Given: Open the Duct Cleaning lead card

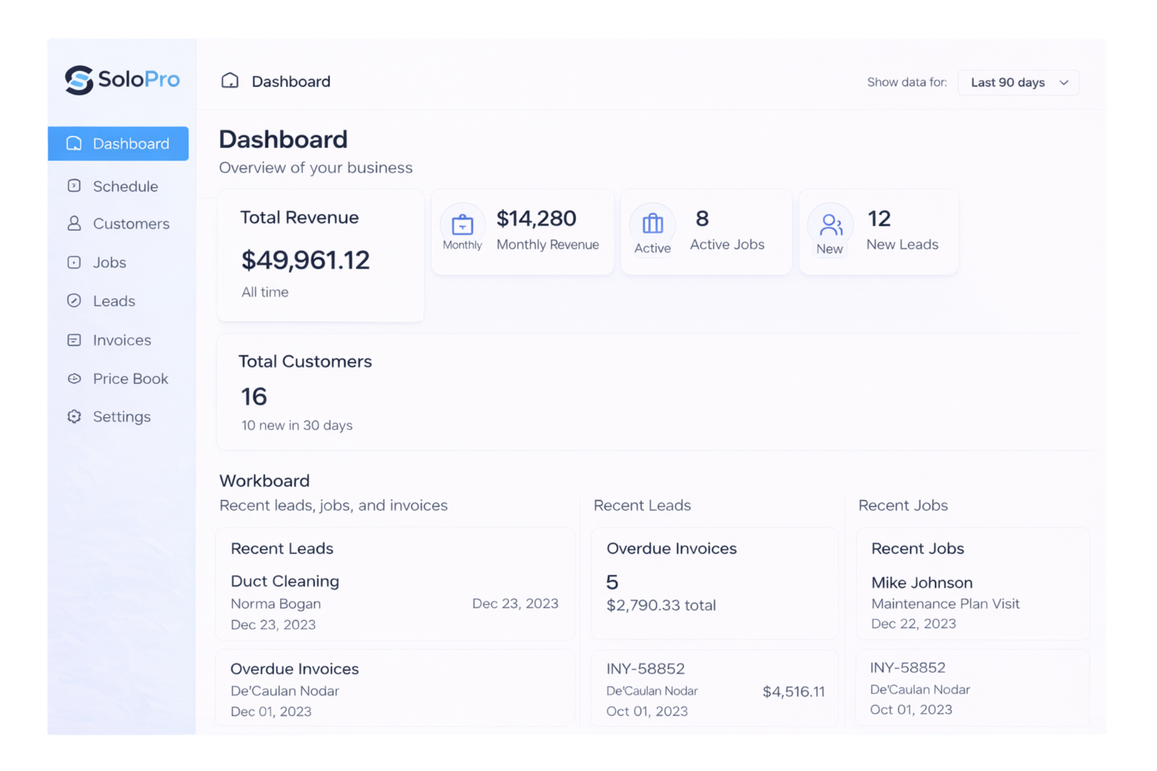Looking at the screenshot, I should click(395, 584).
